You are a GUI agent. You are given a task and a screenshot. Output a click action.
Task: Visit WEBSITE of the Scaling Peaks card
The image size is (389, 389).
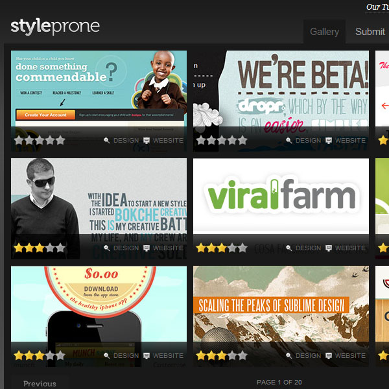pos(350,355)
